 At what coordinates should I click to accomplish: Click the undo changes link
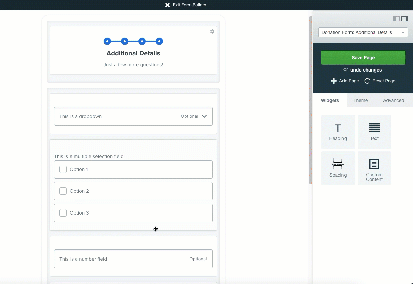366,70
